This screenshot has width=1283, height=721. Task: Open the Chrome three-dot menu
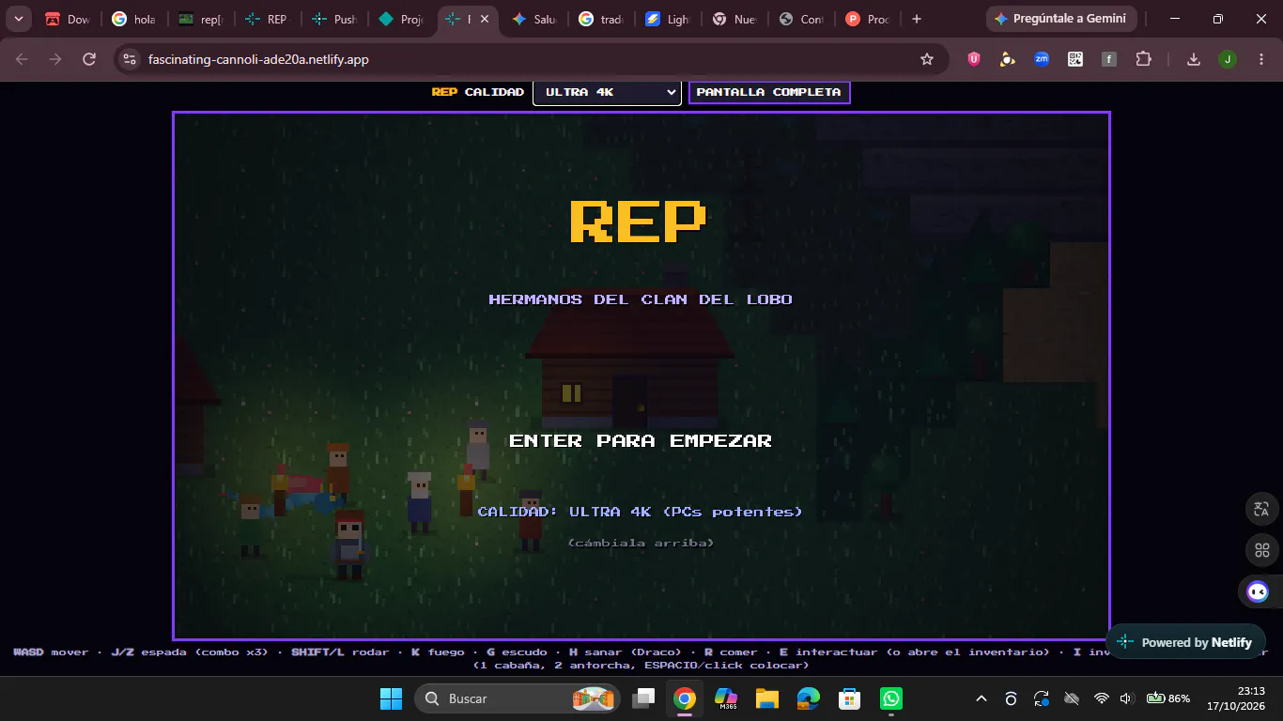(x=1260, y=59)
